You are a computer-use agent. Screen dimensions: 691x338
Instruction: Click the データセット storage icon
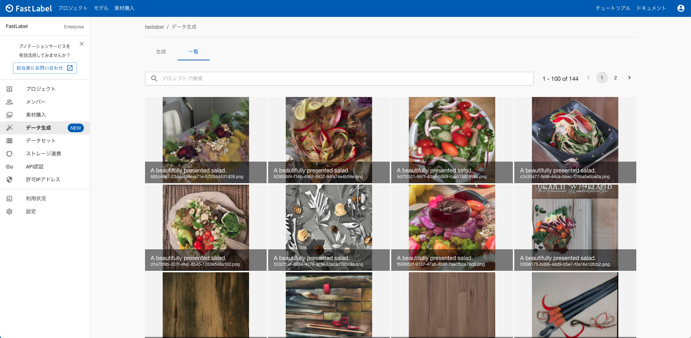click(9, 141)
